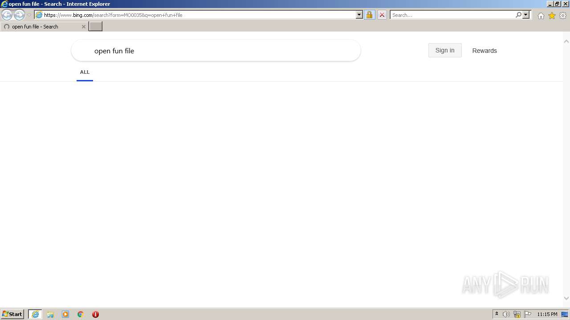Select the 'open fun file - Search' tab
The height and width of the screenshot is (320, 570).
[x=44, y=27]
